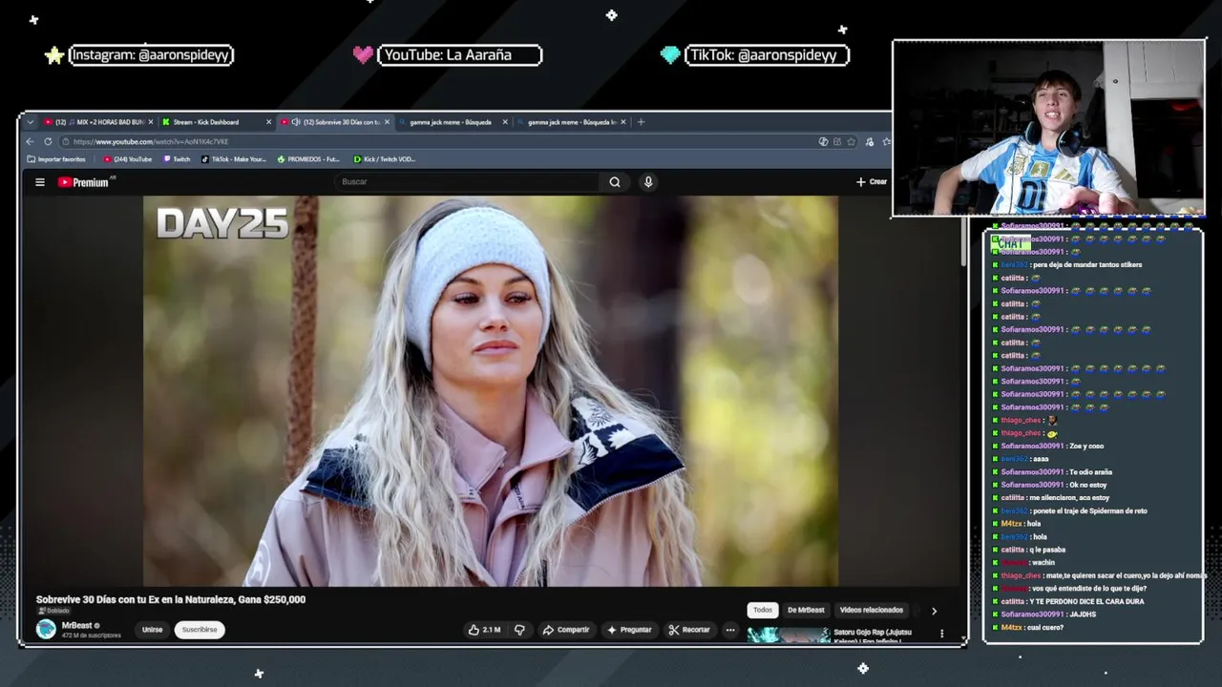Viewport: 1222px width, 687px height.
Task: Click the Compartir share button
Action: click(x=565, y=630)
